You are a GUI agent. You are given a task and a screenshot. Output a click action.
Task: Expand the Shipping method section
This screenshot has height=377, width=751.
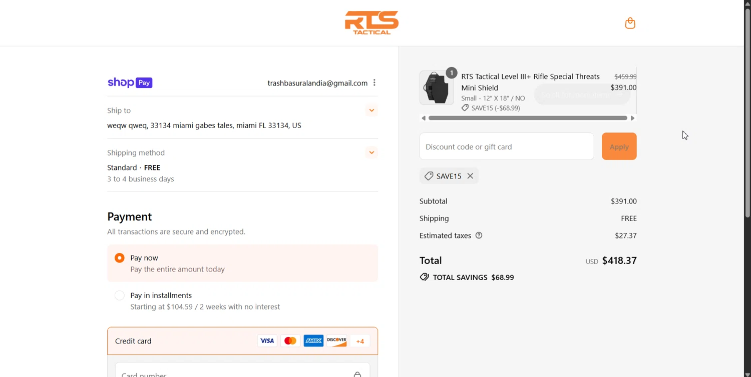click(x=371, y=152)
